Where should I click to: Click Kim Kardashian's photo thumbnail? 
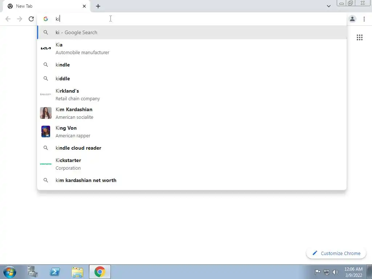[45, 113]
